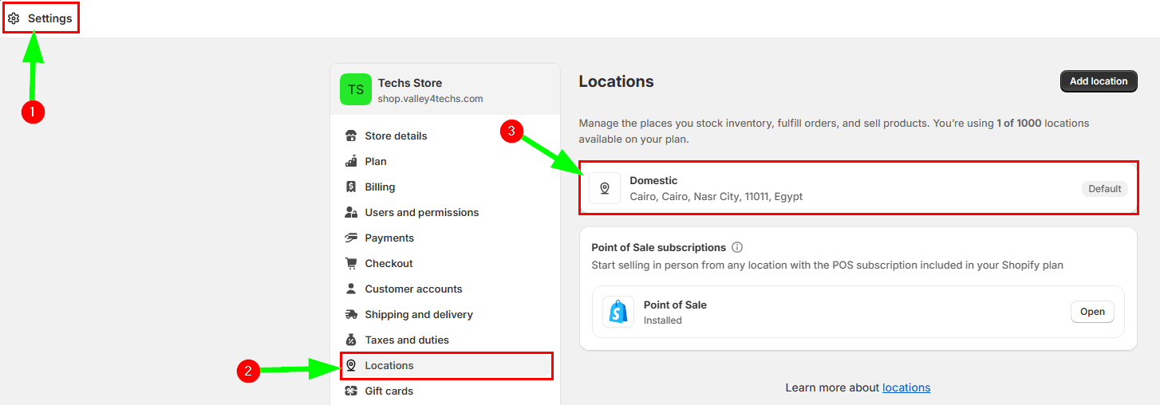Select Locations in the settings sidebar
1160x405 pixels.
[389, 366]
